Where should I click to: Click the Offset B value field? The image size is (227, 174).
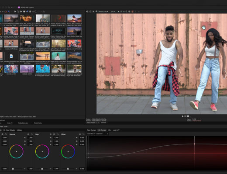[x=82, y=145]
